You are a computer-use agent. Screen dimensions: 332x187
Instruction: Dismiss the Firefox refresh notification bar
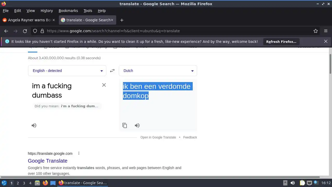tap(326, 41)
